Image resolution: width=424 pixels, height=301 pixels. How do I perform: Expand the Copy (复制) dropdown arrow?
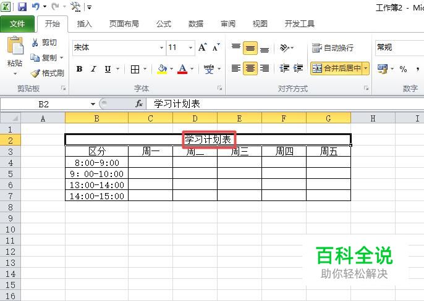point(62,58)
